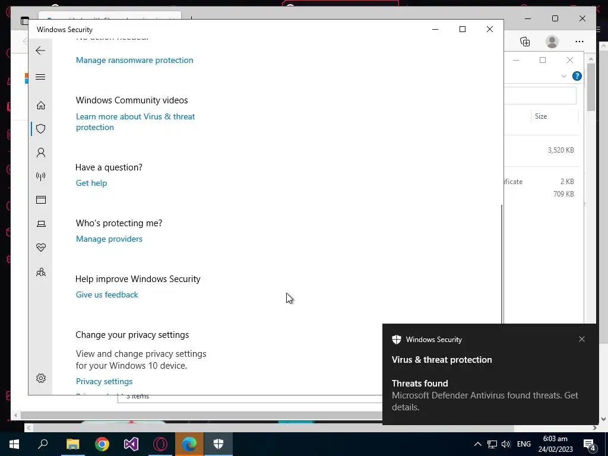Open Edge Settings and more ellipsis menu
The width and height of the screenshot is (608, 456).
[x=579, y=42]
